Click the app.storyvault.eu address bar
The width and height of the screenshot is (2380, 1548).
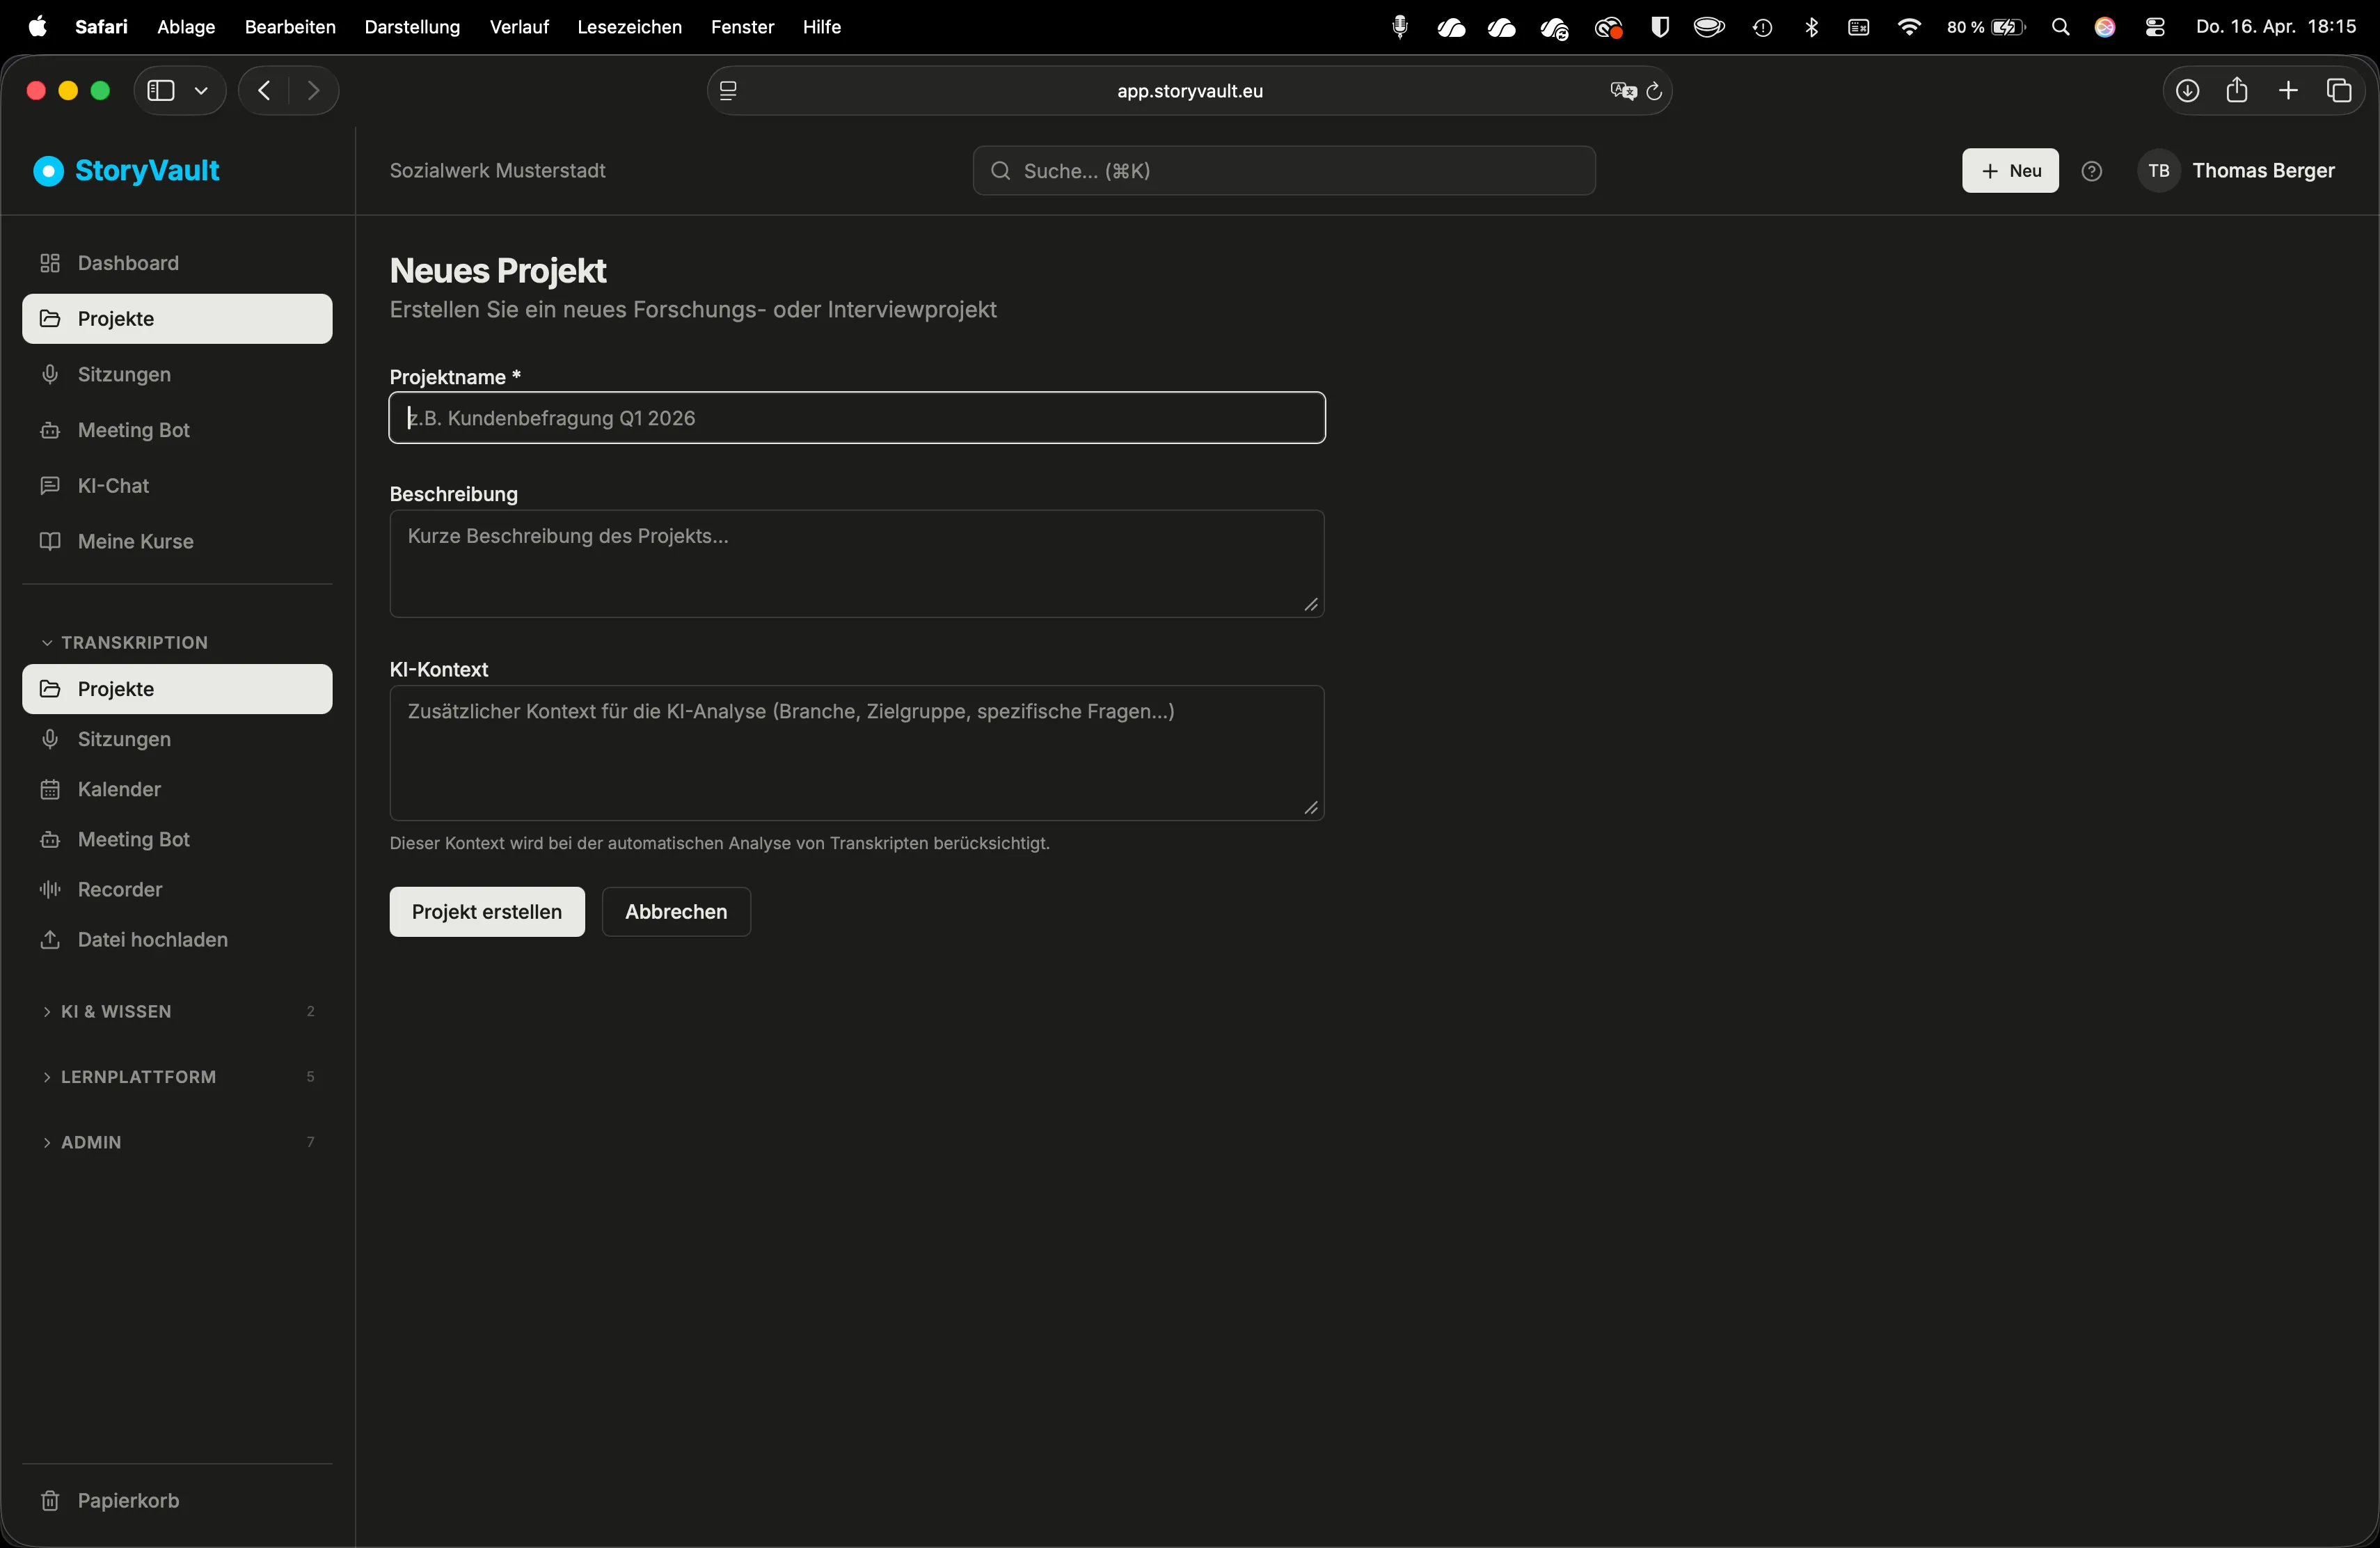coord(1189,91)
